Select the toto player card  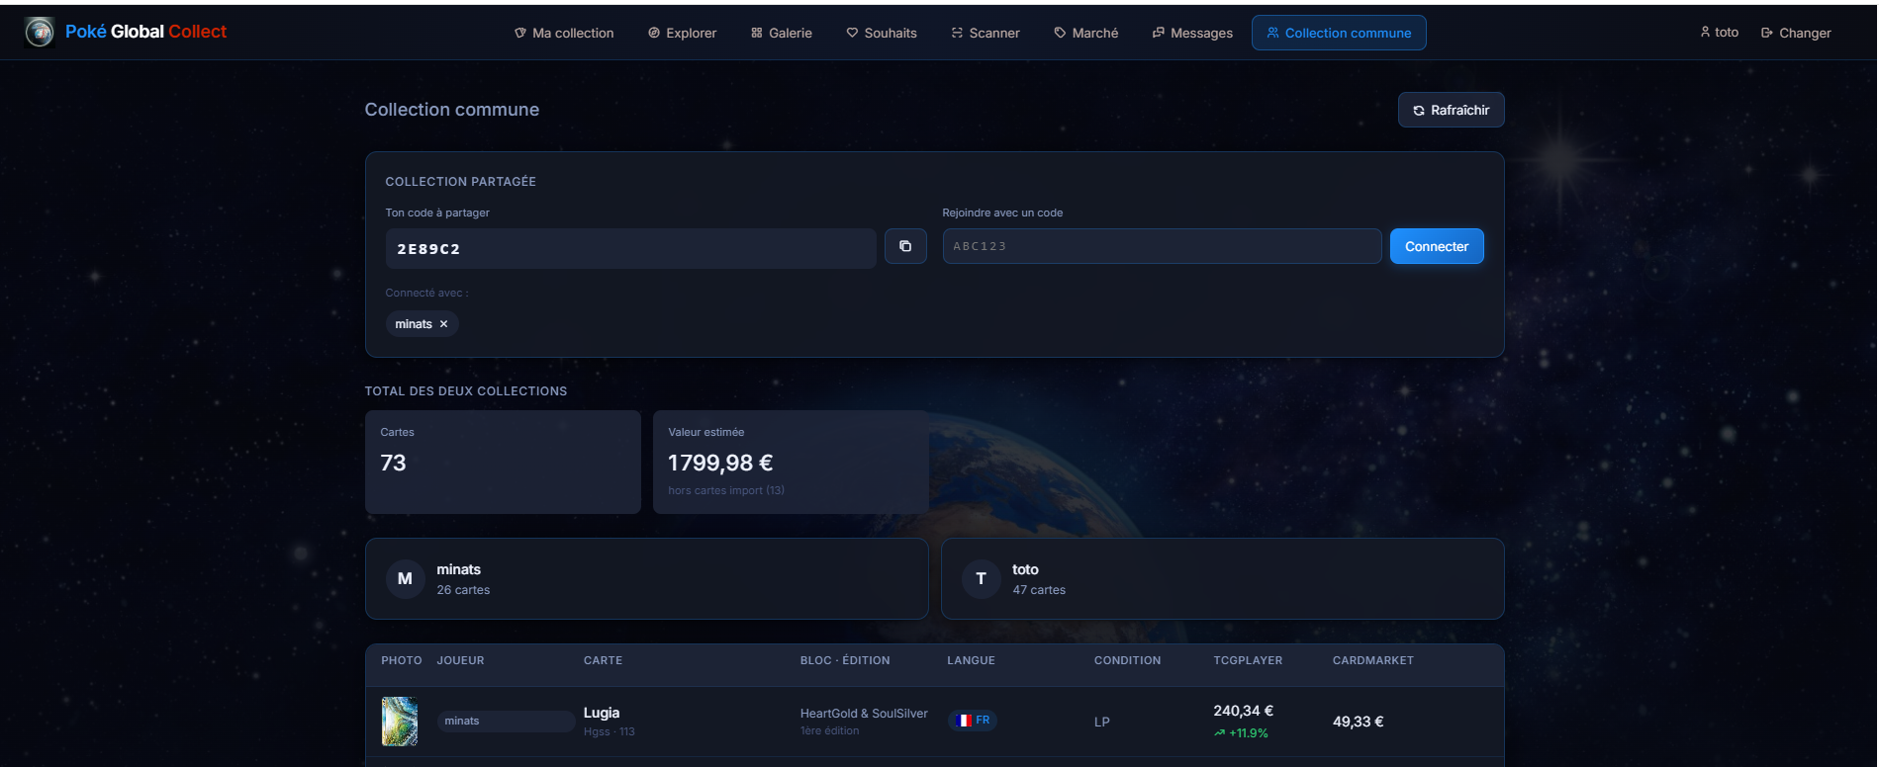pos(1223,579)
